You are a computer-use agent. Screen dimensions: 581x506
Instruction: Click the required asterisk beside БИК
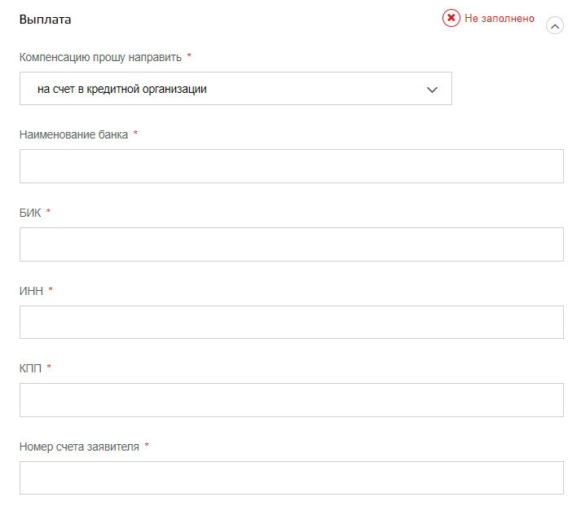(x=48, y=211)
